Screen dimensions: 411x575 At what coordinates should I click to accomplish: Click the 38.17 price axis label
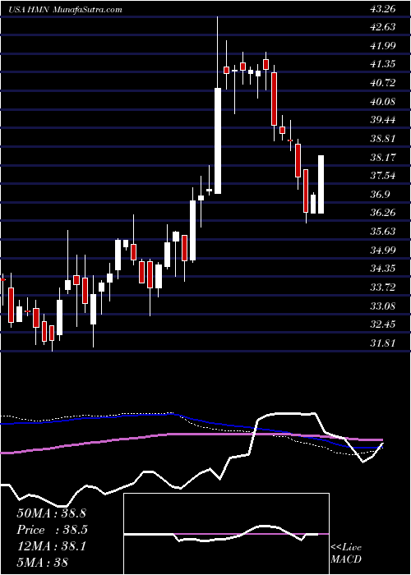383,158
